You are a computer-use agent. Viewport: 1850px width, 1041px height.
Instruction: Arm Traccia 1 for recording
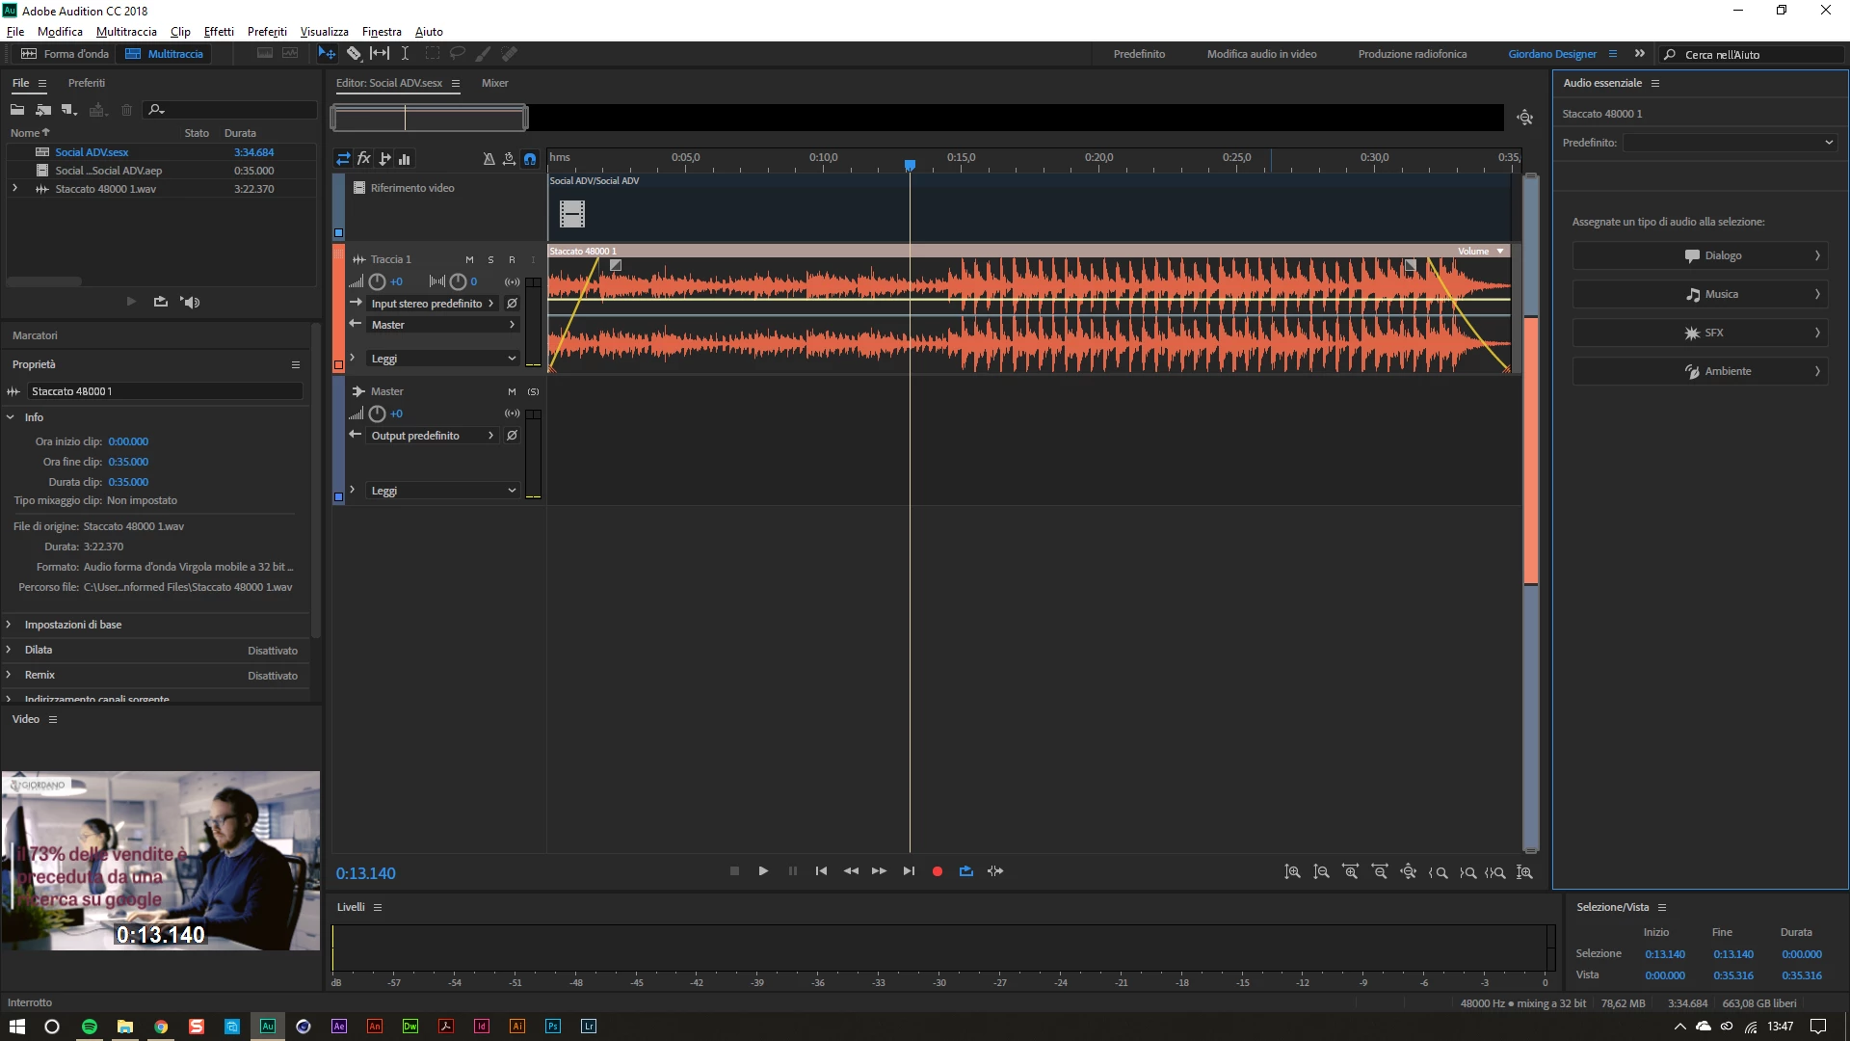512,260
